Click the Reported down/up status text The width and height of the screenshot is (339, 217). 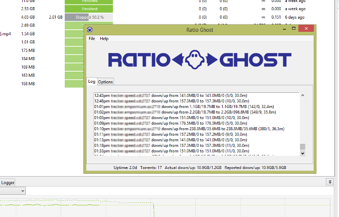(255, 168)
